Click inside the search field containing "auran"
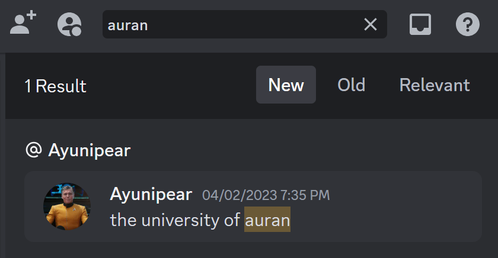498x258 pixels. pyautogui.click(x=231, y=25)
